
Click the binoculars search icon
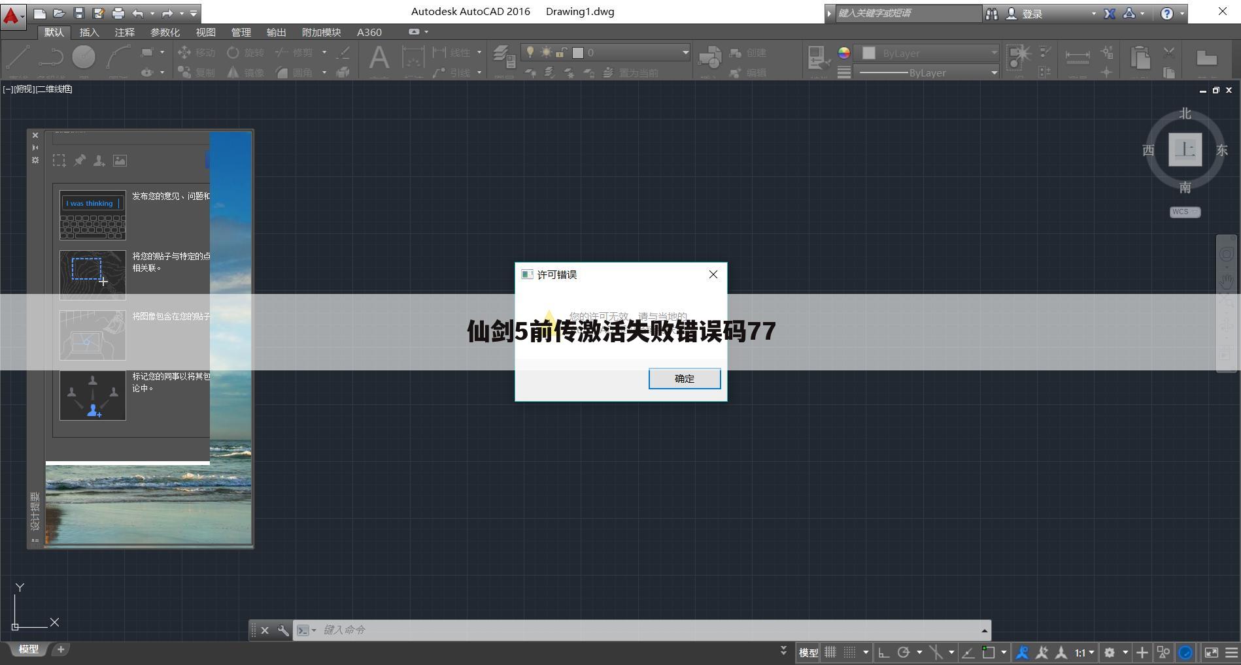(992, 13)
